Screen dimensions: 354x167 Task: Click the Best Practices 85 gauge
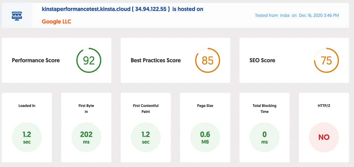[x=207, y=61]
